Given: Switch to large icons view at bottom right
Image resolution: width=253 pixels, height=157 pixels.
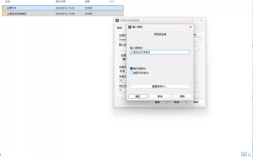Looking at the screenshot, I should (249, 155).
